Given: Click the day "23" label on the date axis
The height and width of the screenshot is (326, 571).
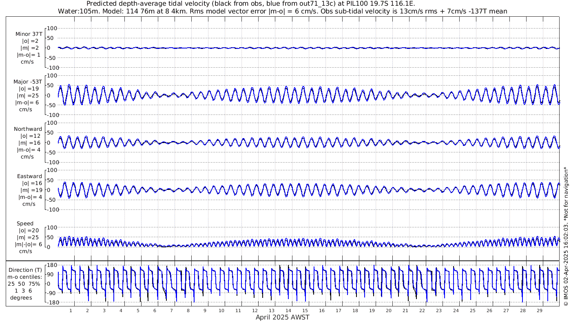Looking at the screenshot, I should [439, 311].
